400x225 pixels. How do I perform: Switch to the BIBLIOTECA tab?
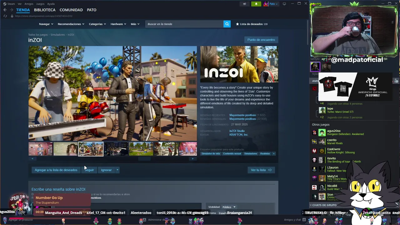coord(45,10)
